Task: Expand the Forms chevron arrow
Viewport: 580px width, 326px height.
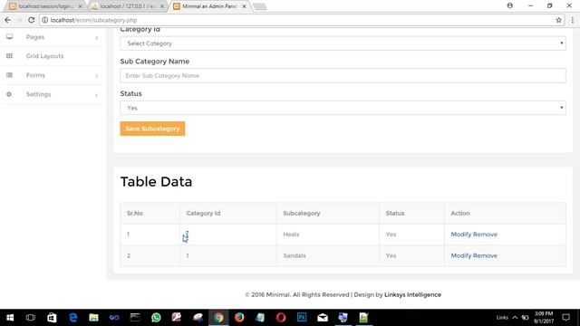Action: coord(97,76)
